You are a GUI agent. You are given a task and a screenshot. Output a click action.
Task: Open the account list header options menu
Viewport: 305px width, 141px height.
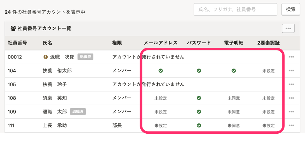pyautogui.click(x=288, y=29)
